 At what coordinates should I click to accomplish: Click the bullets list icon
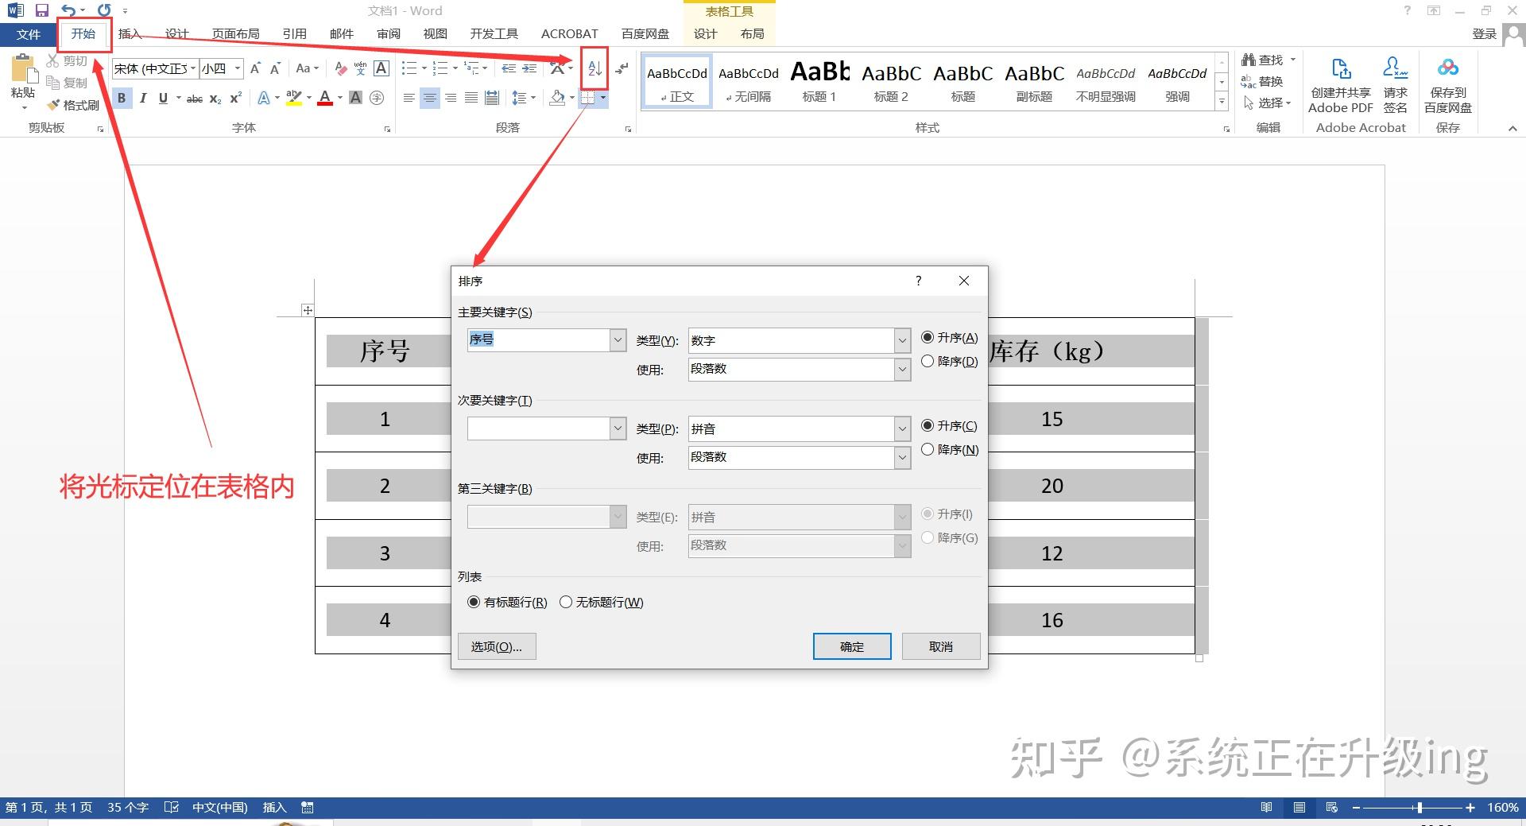tap(409, 68)
